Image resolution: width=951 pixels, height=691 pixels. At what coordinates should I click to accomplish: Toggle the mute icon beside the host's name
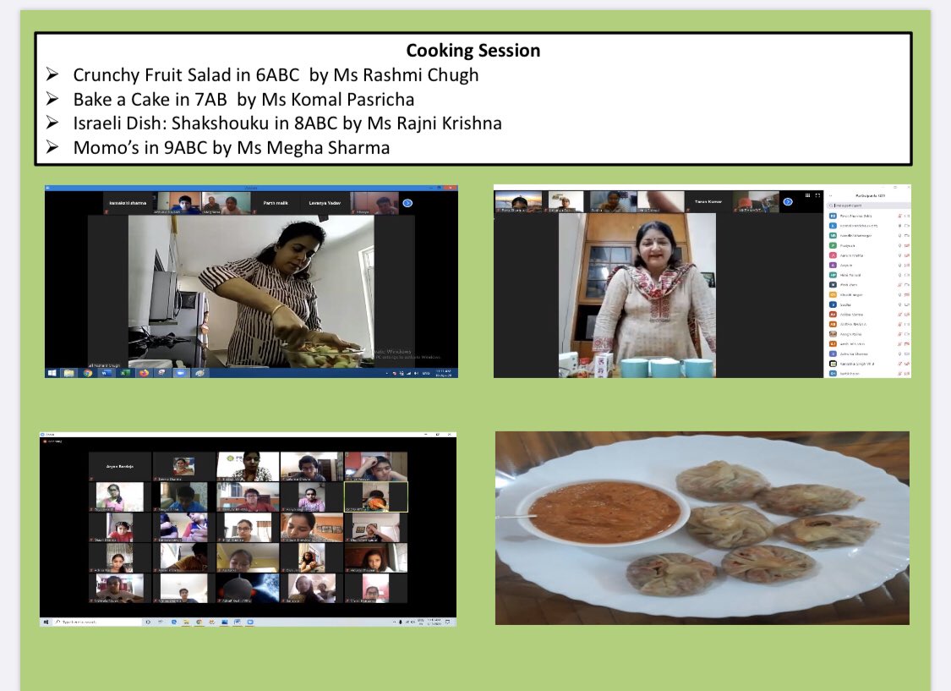coord(899,216)
